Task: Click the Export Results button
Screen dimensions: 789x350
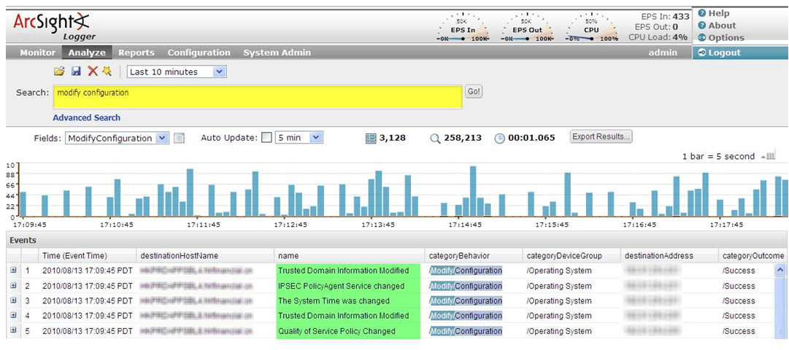Action: (601, 137)
